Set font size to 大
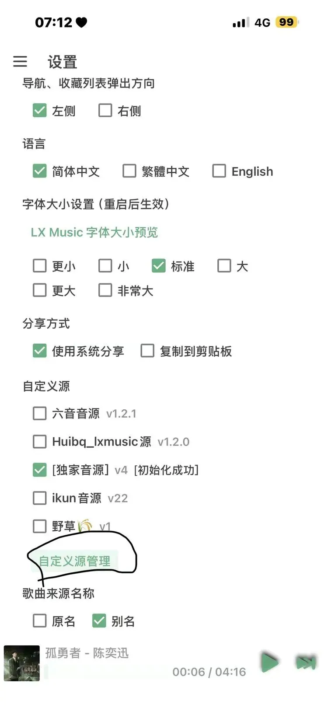This screenshot has height=711, width=328. click(224, 266)
